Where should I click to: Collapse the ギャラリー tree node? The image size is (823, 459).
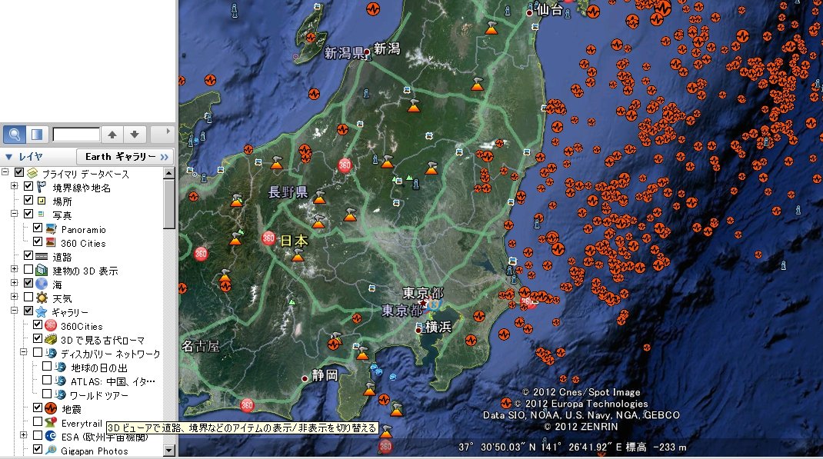coord(15,311)
